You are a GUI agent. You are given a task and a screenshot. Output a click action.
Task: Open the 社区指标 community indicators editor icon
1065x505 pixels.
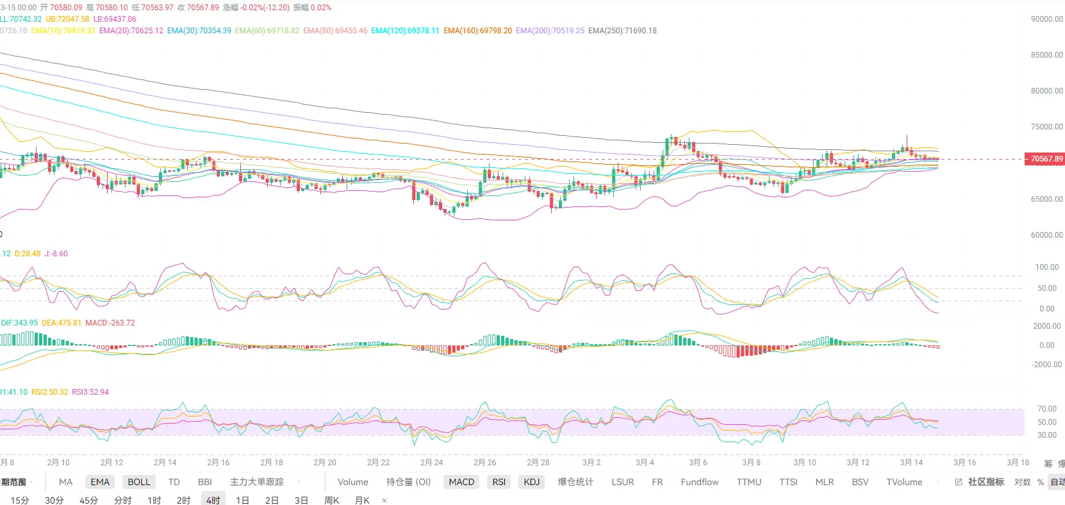pos(959,482)
